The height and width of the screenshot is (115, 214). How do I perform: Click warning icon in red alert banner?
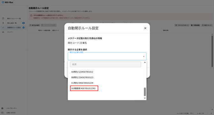coord(31,15)
